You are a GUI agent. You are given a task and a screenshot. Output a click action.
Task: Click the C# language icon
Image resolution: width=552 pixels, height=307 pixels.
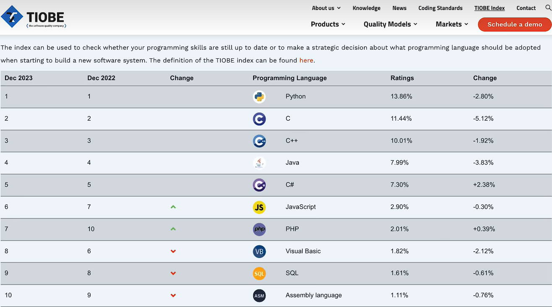tap(259, 185)
